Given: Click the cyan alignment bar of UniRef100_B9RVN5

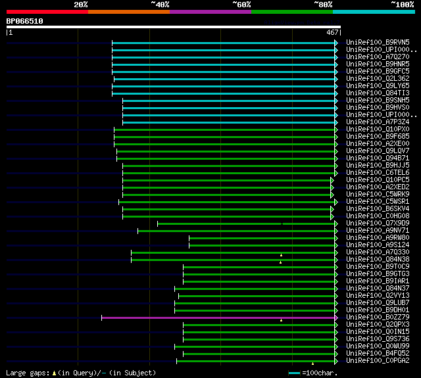Looking at the screenshot, I should [x=224, y=43].
